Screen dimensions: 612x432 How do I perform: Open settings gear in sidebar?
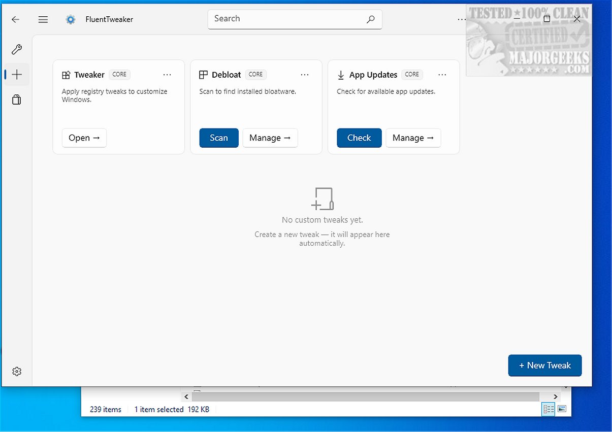click(x=17, y=372)
